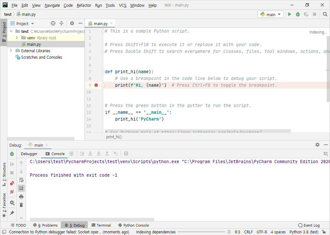The width and height of the screenshot is (330, 235).
Task: Toggle soft-wrap in console toolbar
Action: pos(21,180)
